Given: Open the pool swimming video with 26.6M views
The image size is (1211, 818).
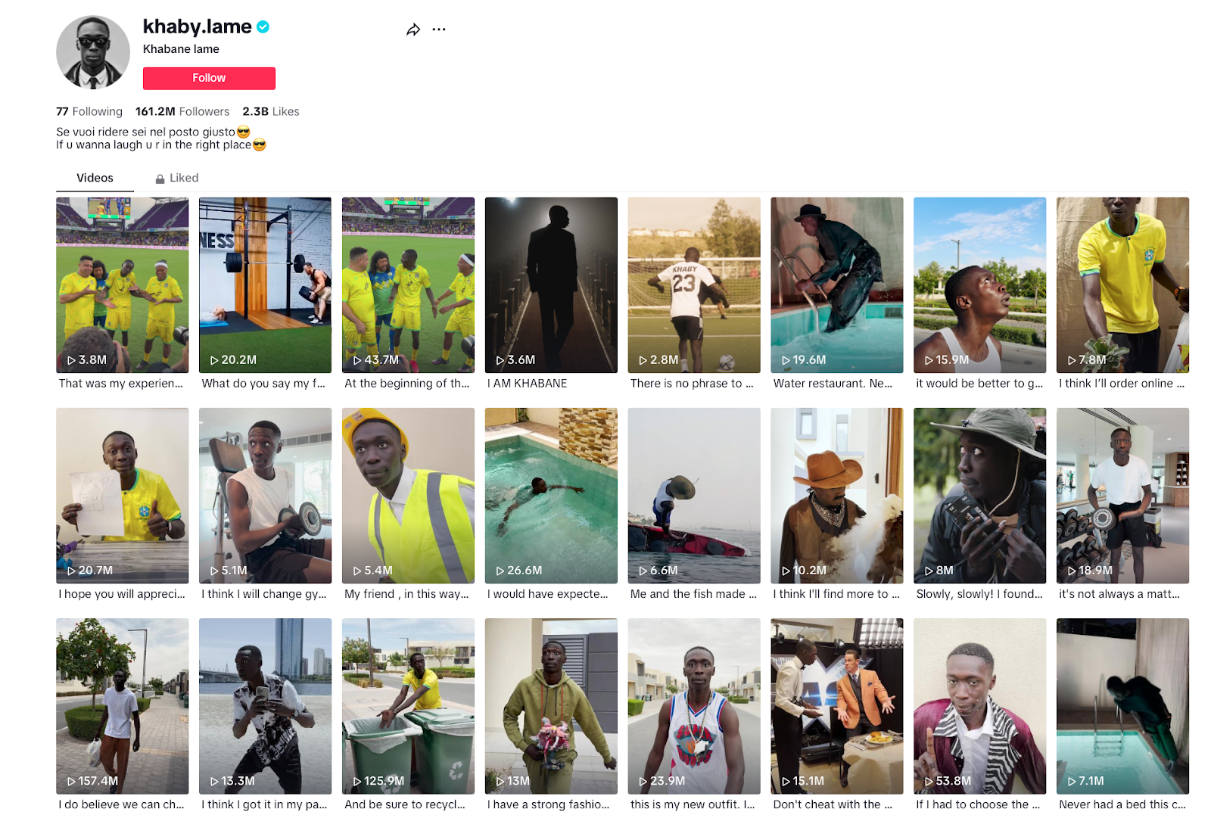Looking at the screenshot, I should point(551,496).
